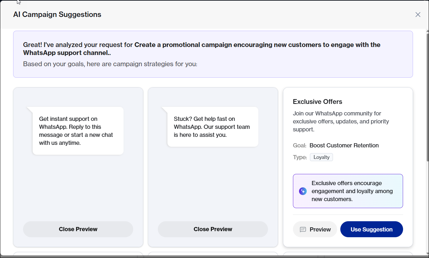Click the chat icon on the Preview button
Screen dimensions: 429x258
tap(303, 230)
